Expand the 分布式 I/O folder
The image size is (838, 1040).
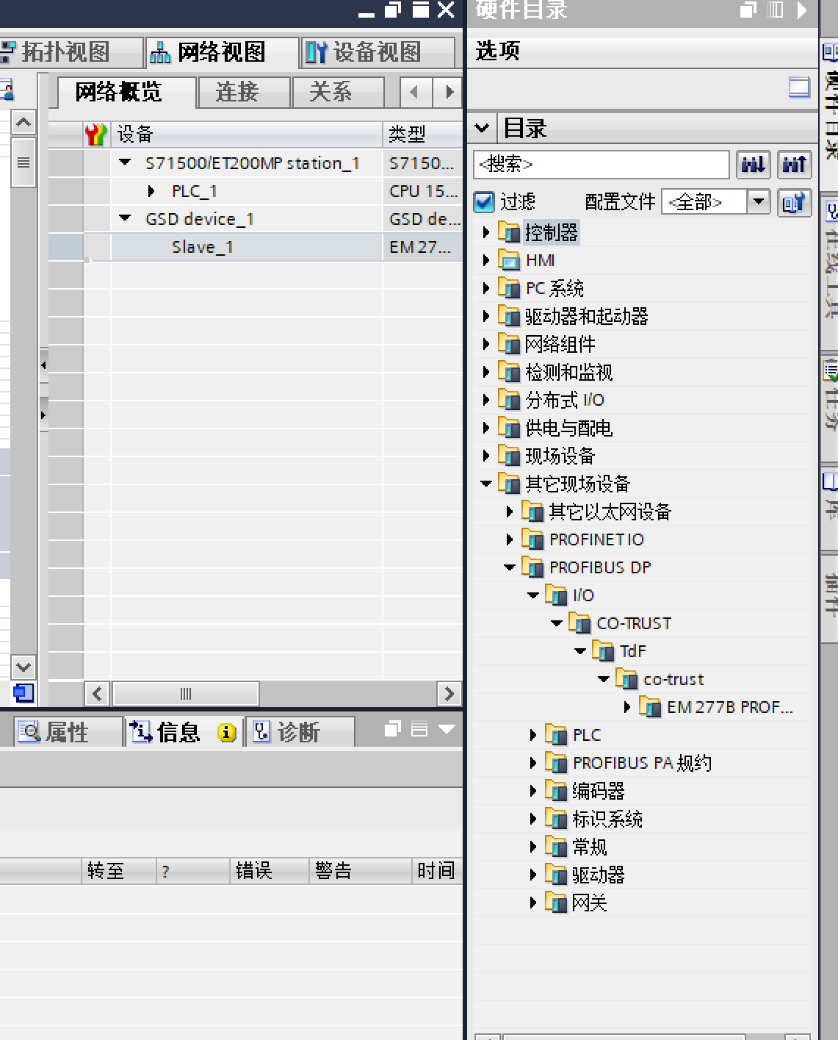click(x=485, y=400)
